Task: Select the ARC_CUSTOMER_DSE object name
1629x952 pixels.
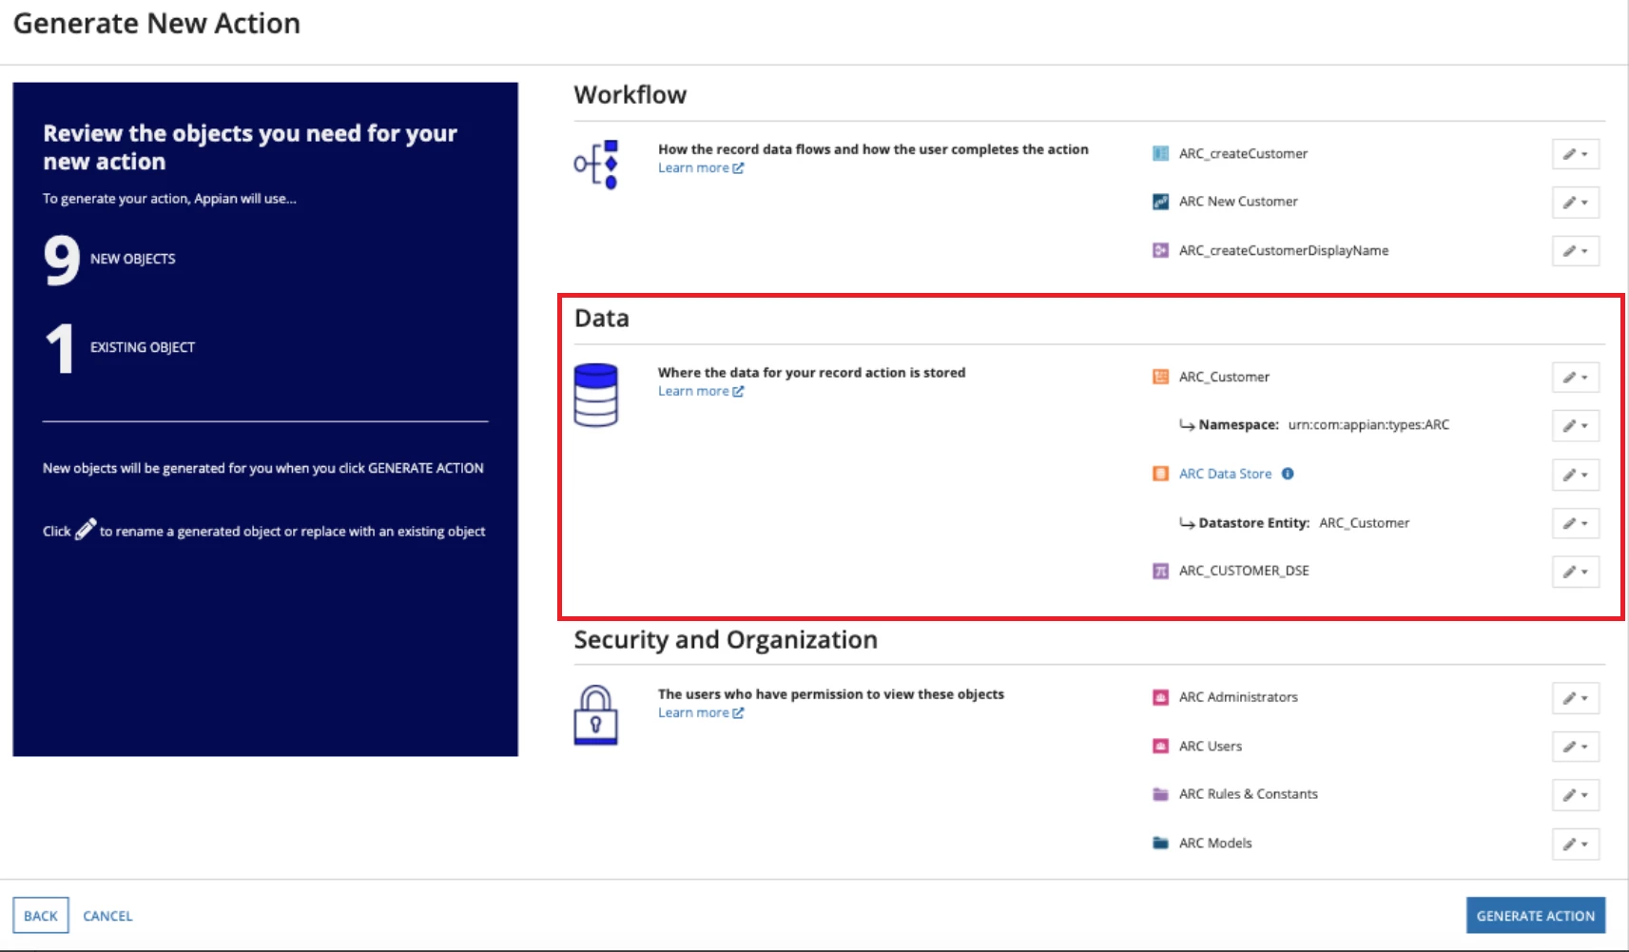Action: pyautogui.click(x=1244, y=571)
